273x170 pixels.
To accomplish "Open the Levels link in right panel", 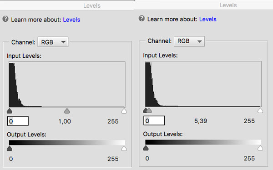I will coord(208,19).
